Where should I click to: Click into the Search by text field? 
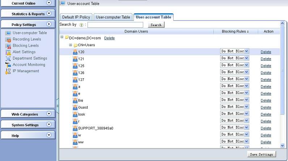115,25
